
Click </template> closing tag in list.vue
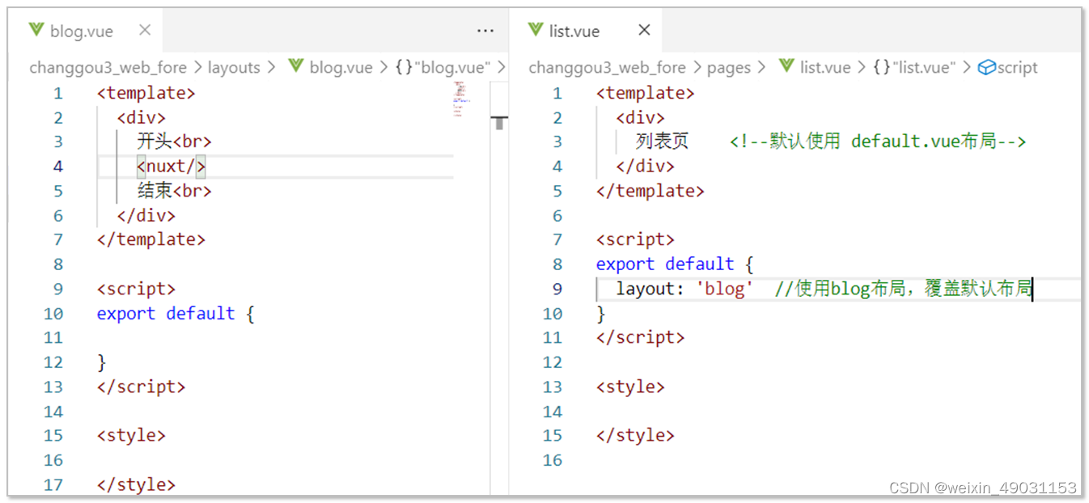650,191
